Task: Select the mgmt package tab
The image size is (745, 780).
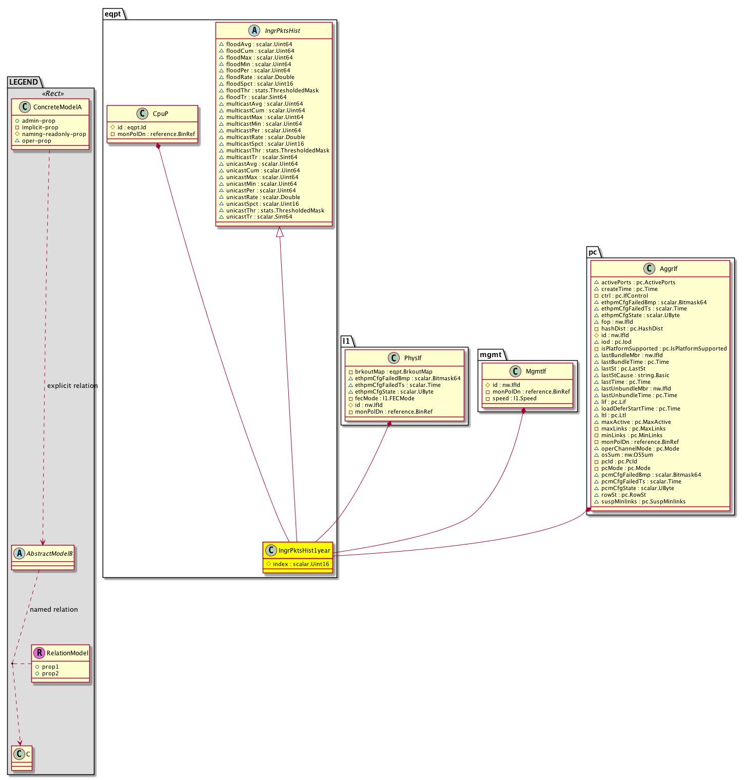Action: (491, 355)
